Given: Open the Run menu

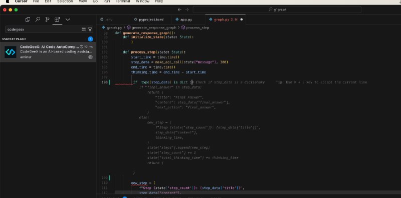Looking at the screenshot, I should tap(107, 1).
